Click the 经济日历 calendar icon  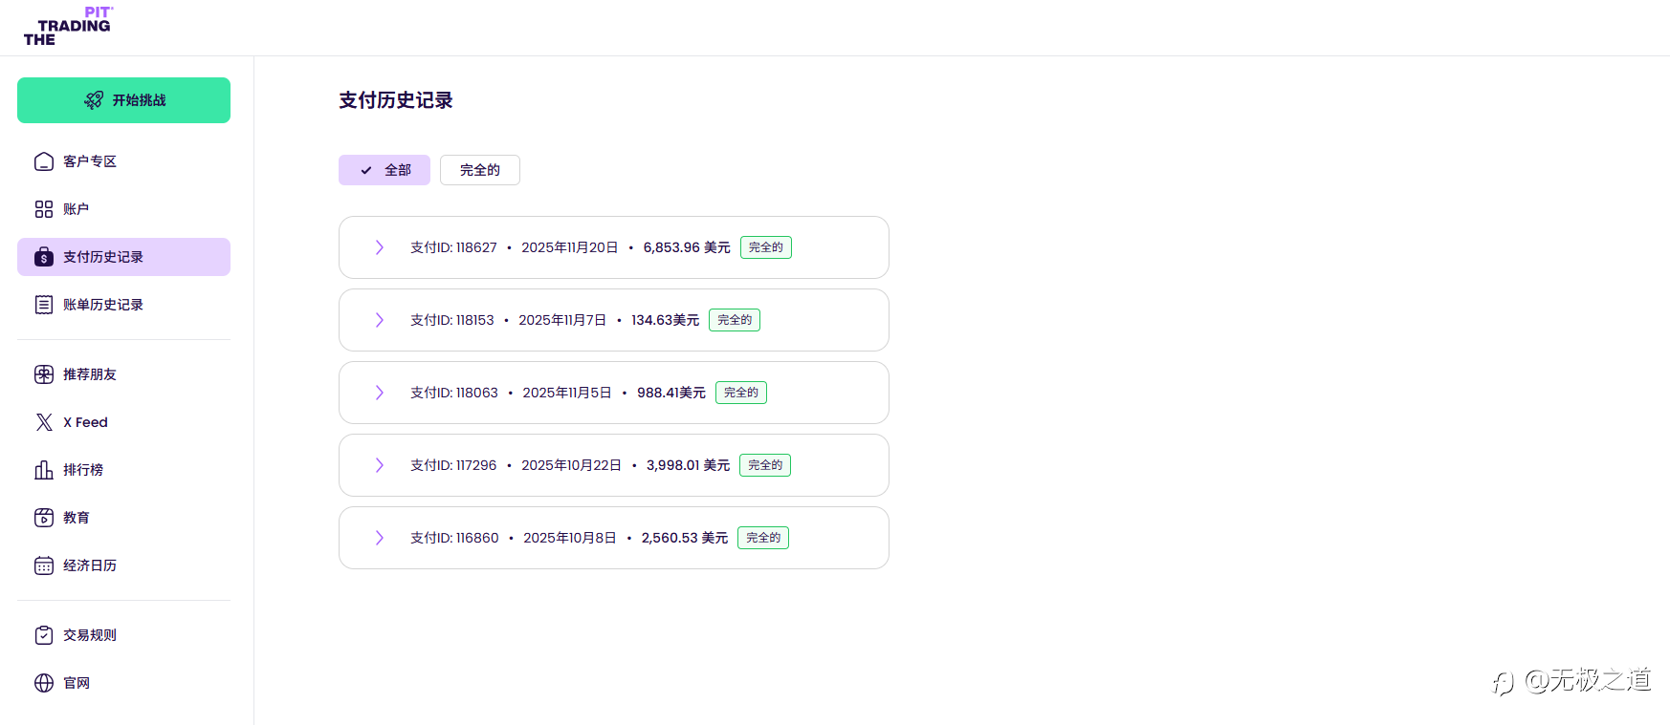point(44,565)
